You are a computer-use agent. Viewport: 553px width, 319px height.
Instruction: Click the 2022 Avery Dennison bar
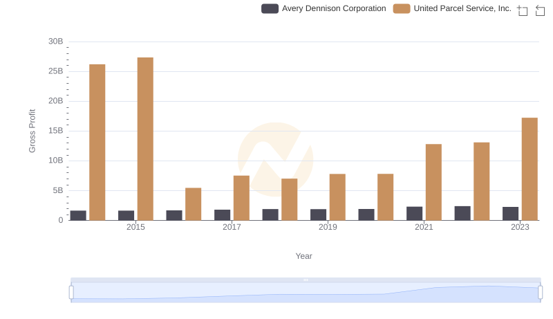pos(462,213)
